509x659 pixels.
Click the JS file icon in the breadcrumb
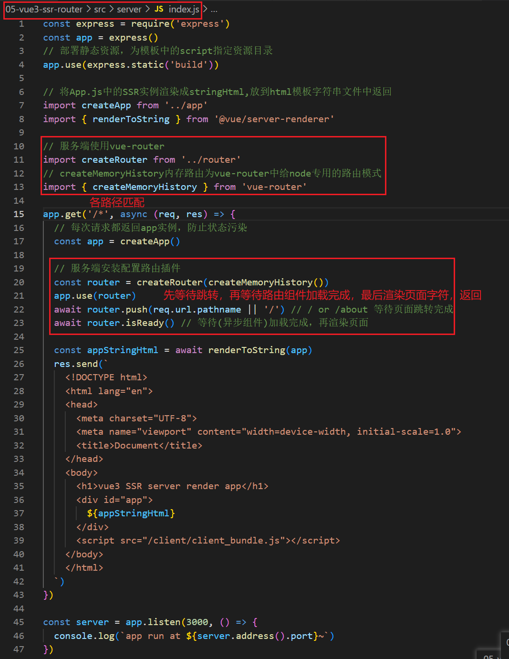click(x=159, y=9)
